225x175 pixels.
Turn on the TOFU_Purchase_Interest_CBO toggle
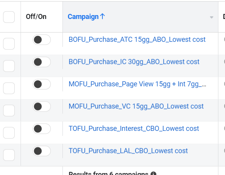42,129
